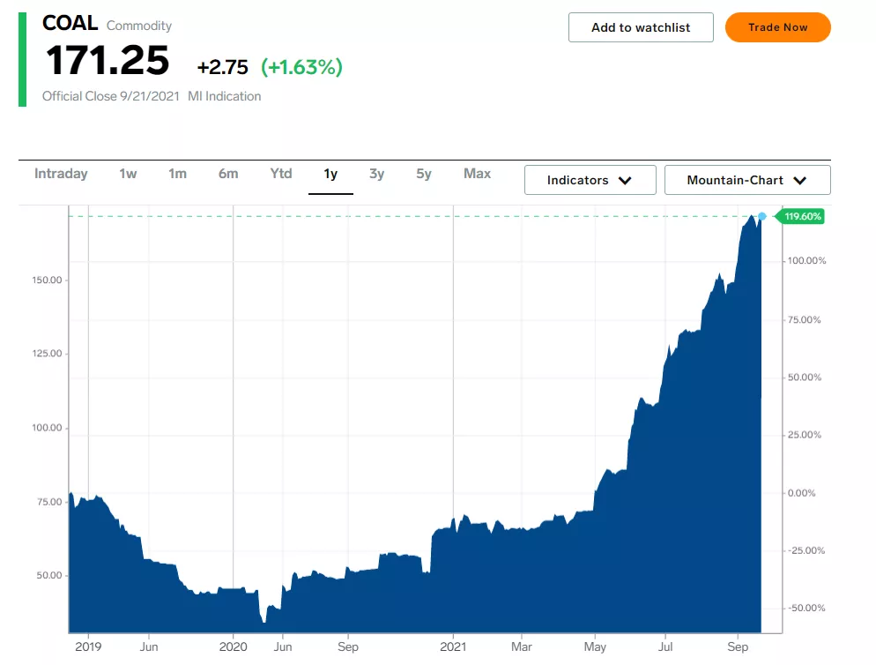This screenshot has height=665, width=876.
Task: Click the 2020 x-axis label
Action: coord(233,647)
